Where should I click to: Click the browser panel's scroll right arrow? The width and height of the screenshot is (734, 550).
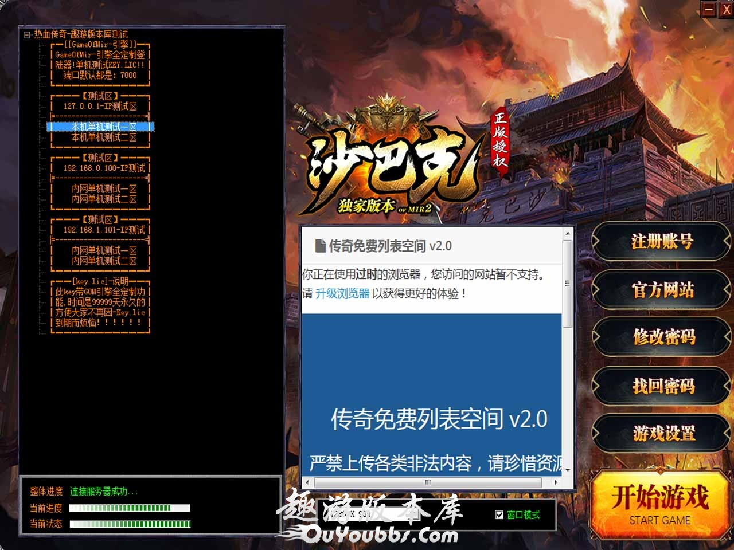click(556, 482)
